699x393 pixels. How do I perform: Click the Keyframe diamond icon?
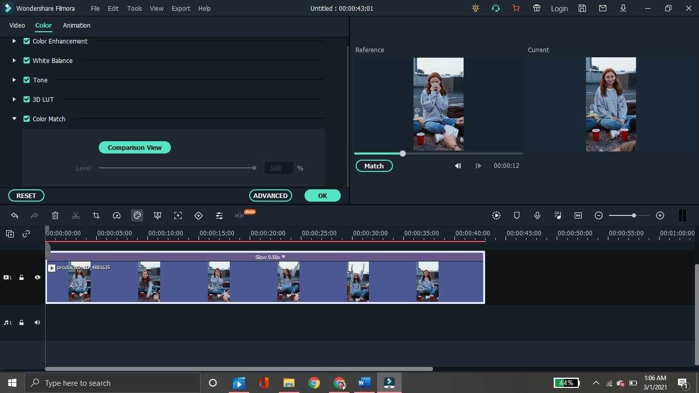199,215
